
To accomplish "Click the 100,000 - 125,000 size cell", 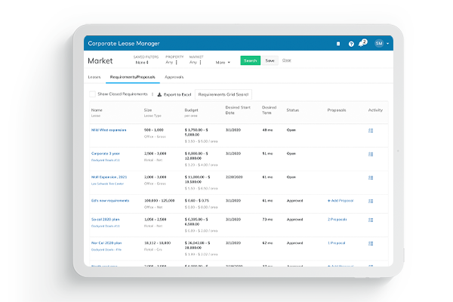I will pyautogui.click(x=159, y=201).
